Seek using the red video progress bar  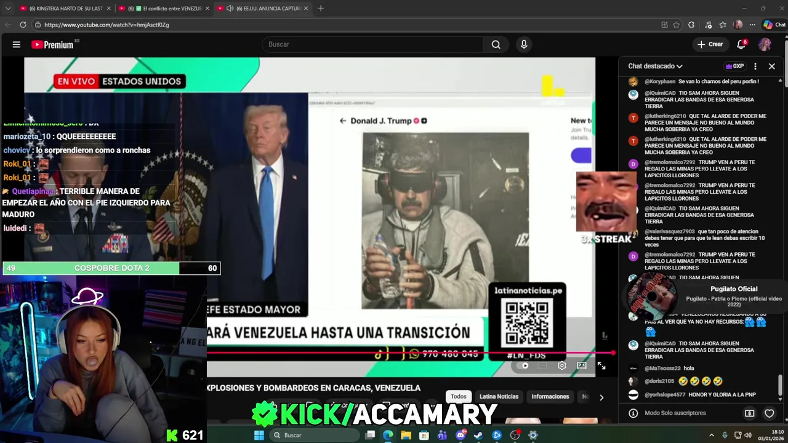coord(409,353)
